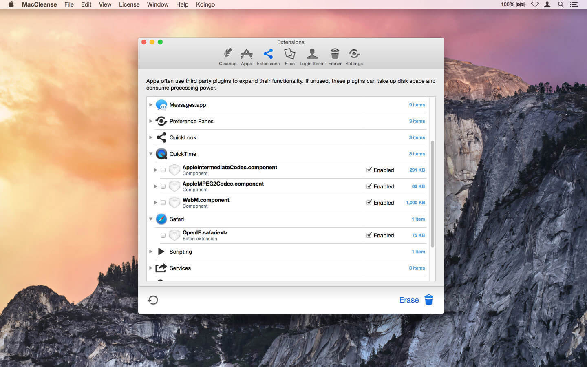Click the 9 items count for Messages.app
This screenshot has height=367, width=587.
coord(417,105)
